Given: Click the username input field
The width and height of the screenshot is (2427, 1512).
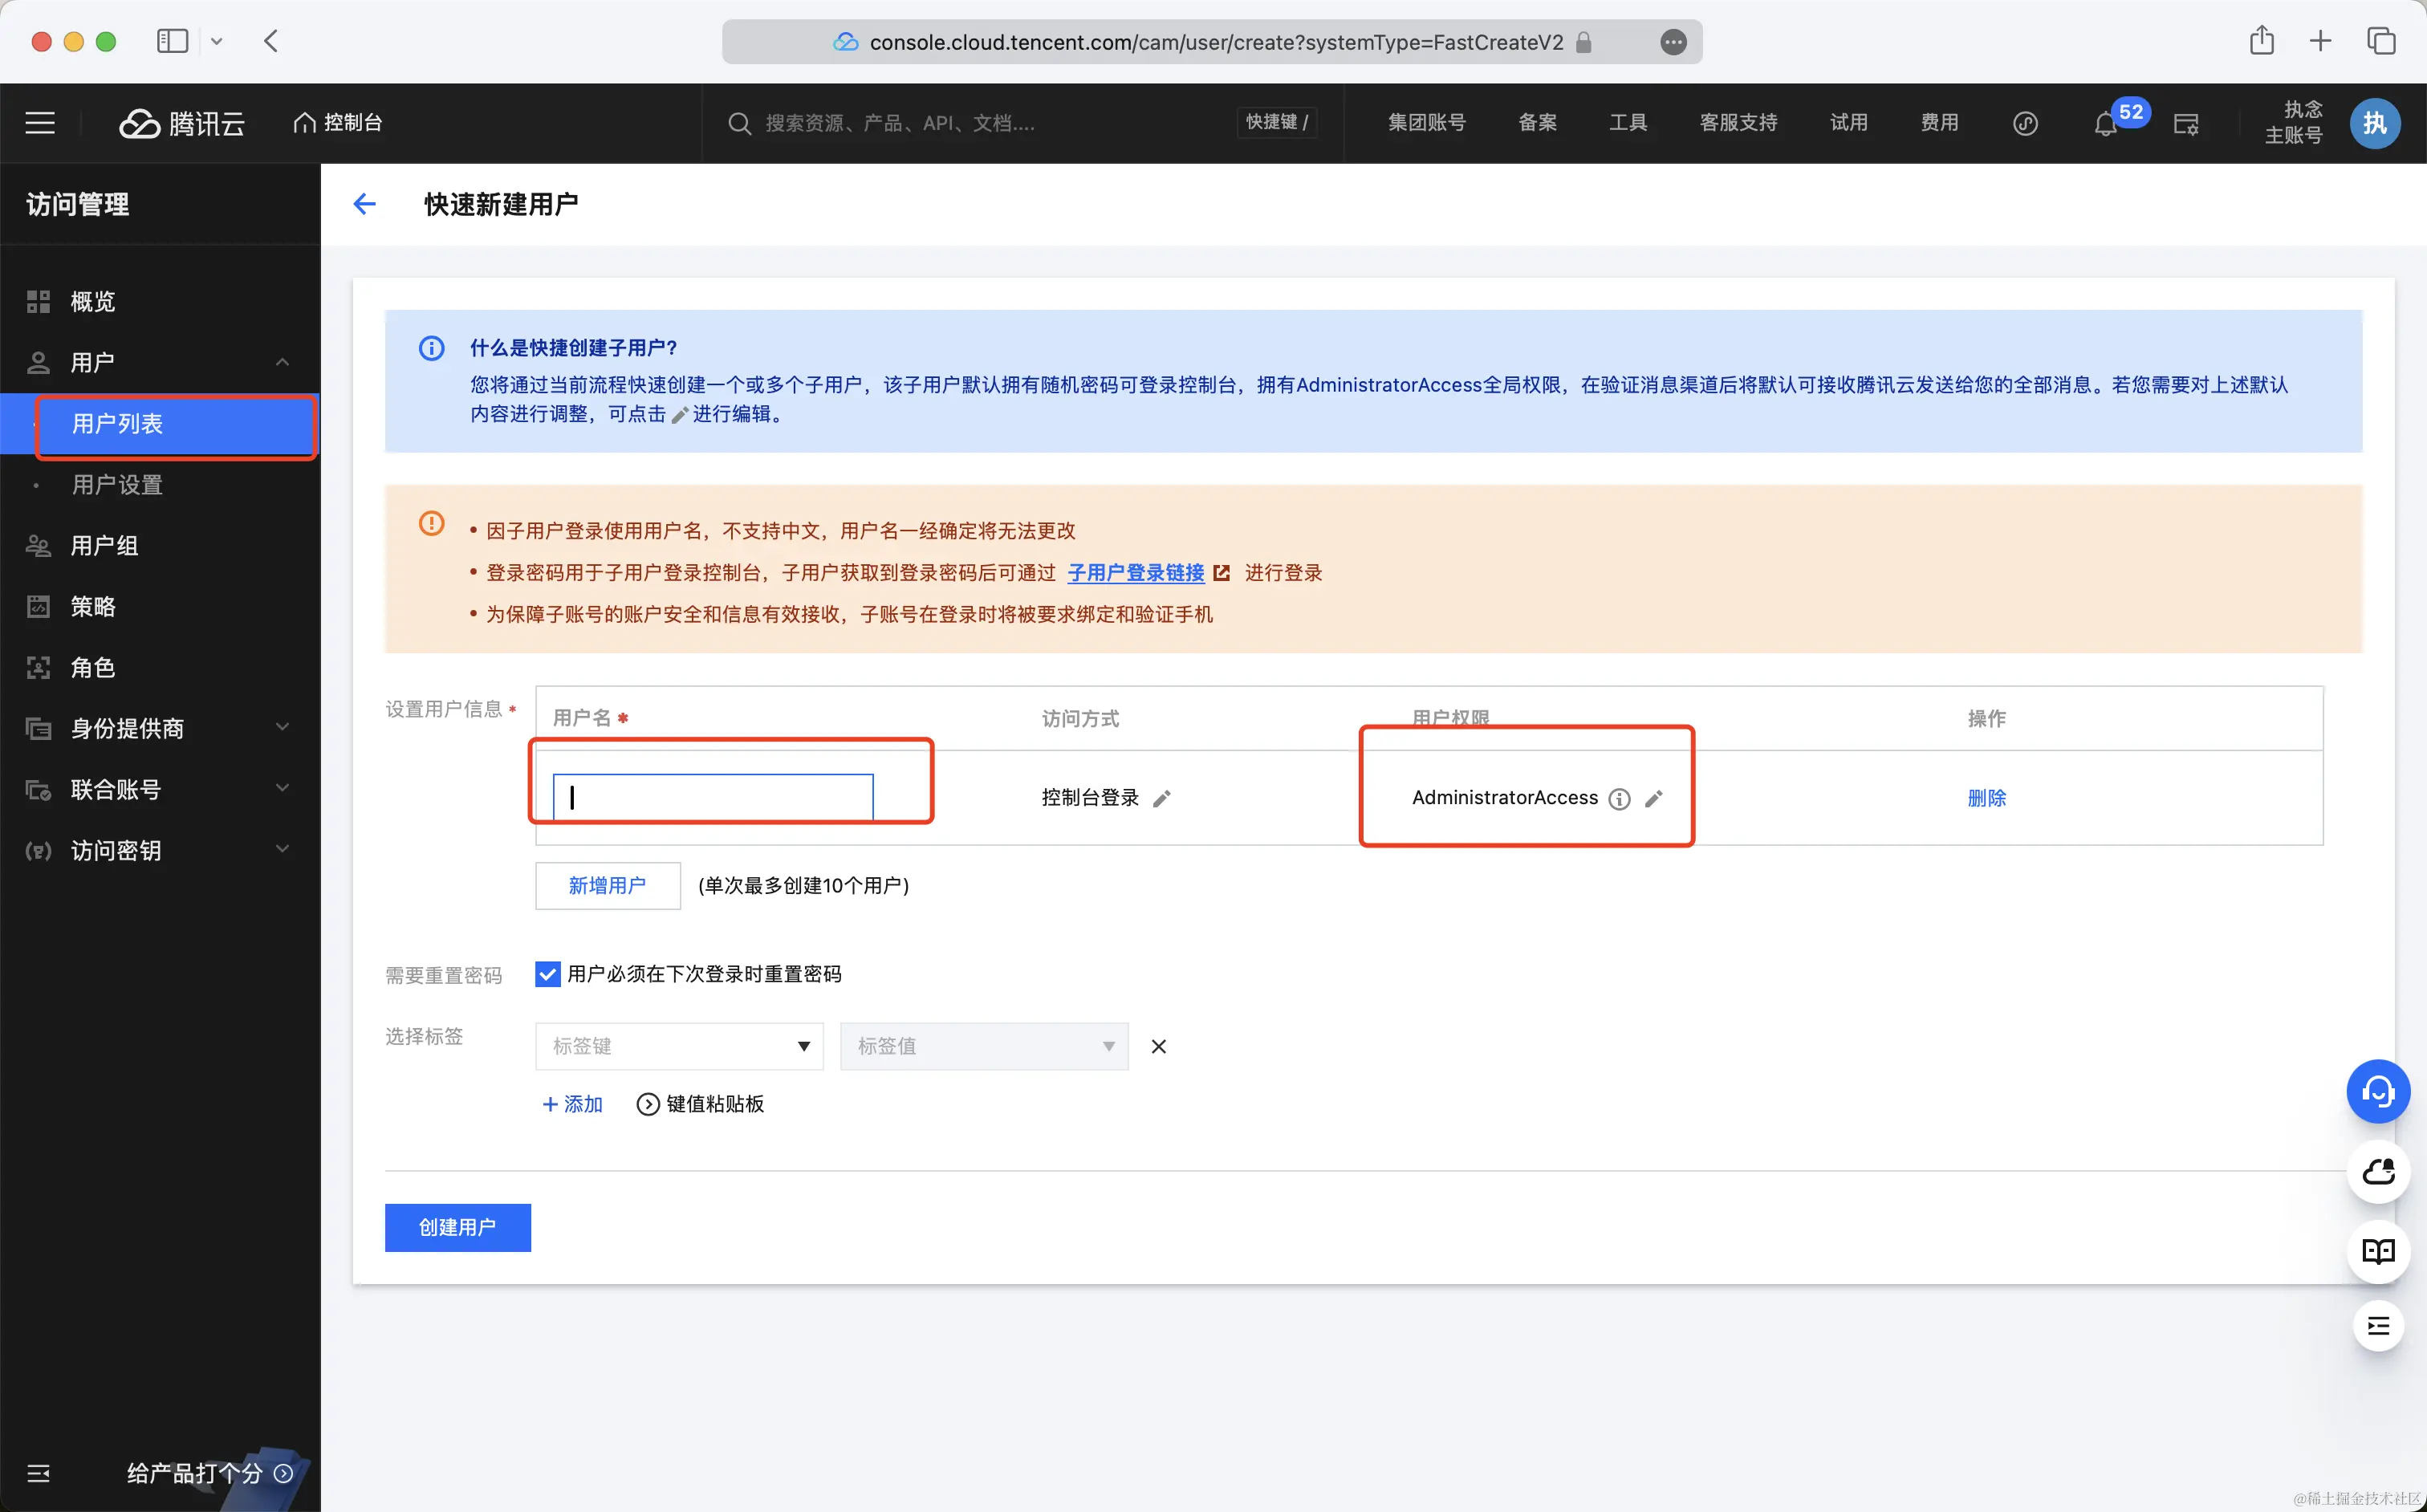Looking at the screenshot, I should point(713,797).
